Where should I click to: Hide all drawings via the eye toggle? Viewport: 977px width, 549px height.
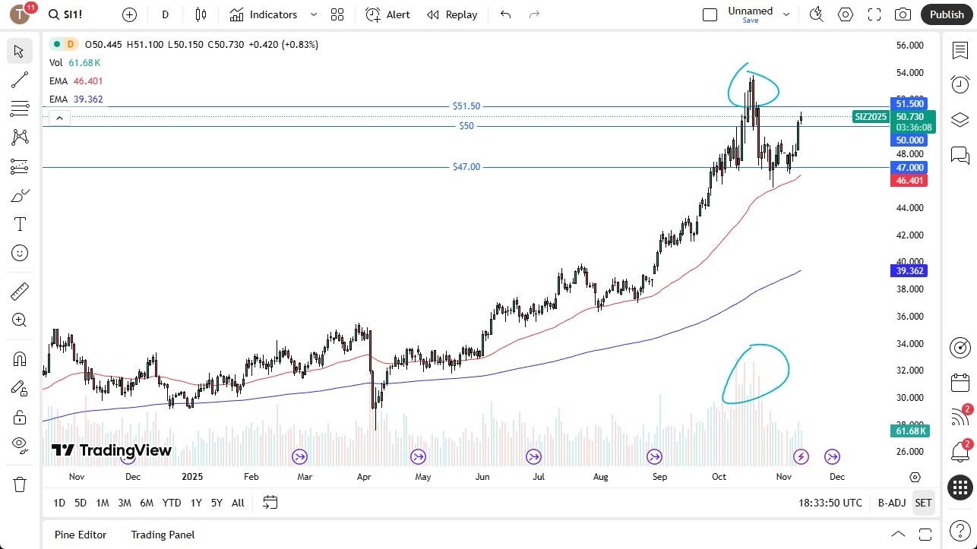tap(19, 445)
